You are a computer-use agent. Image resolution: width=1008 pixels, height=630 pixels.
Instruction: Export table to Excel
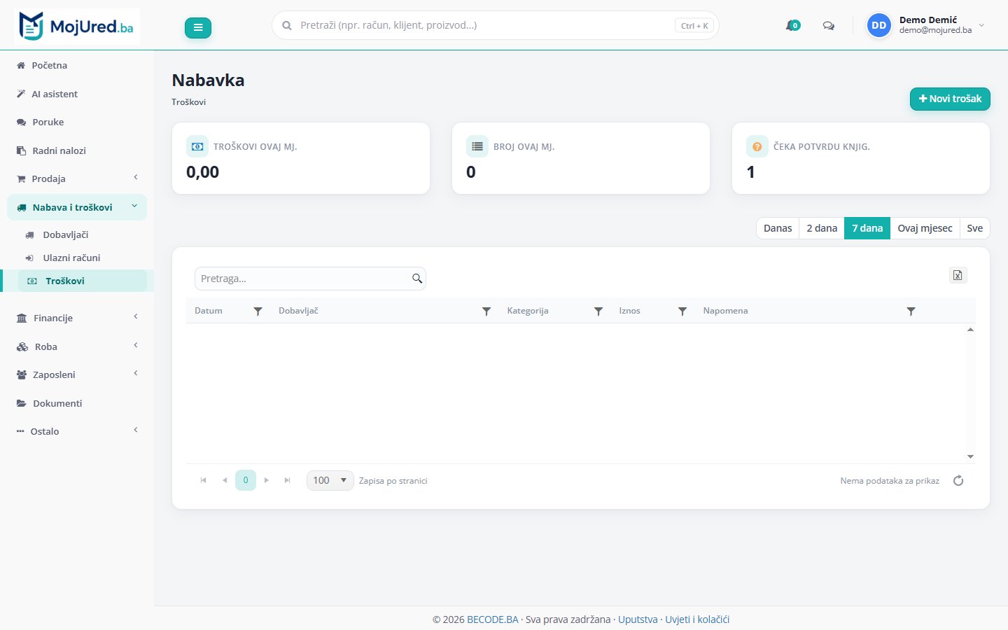click(958, 275)
